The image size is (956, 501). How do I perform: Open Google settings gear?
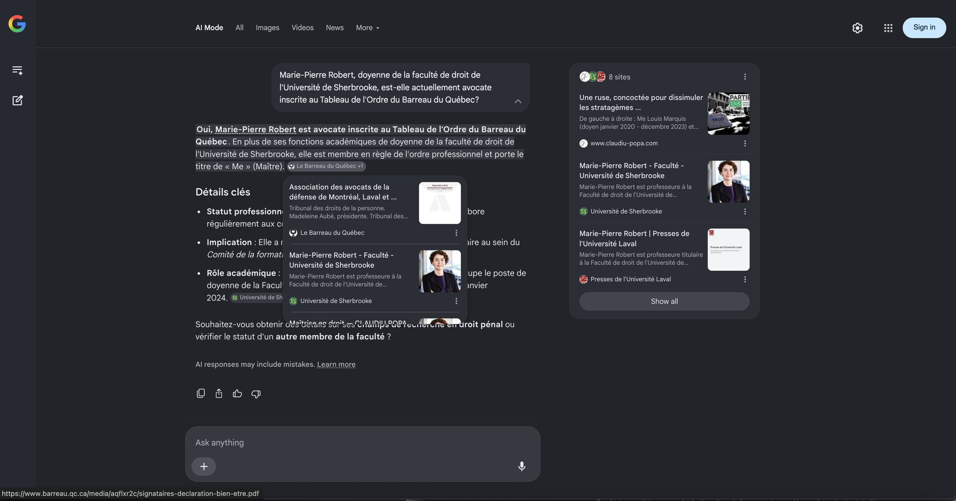coord(857,28)
